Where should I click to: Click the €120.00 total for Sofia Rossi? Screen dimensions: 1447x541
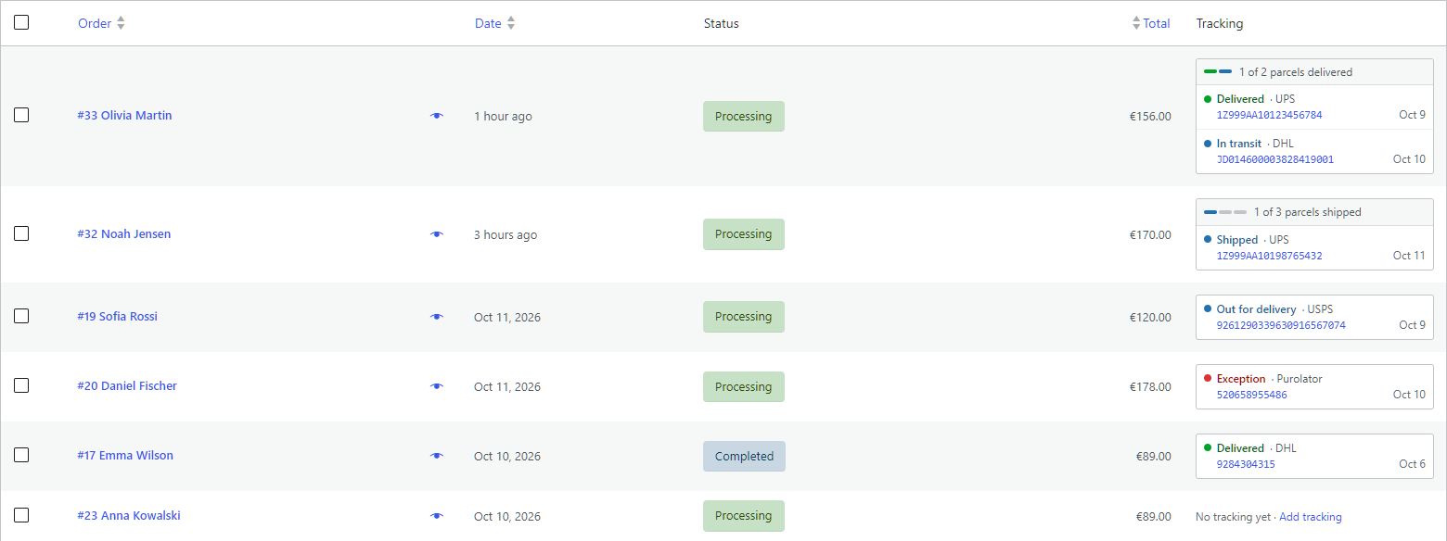[1150, 318]
